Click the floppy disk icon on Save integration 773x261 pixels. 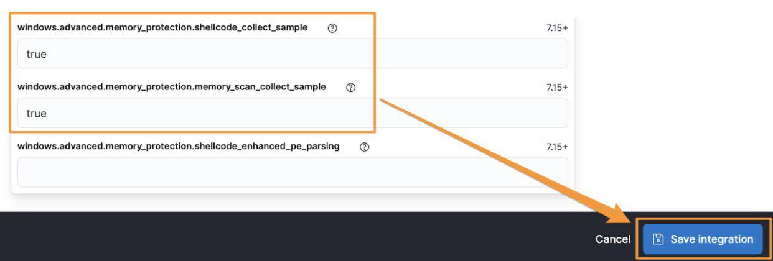coord(658,239)
